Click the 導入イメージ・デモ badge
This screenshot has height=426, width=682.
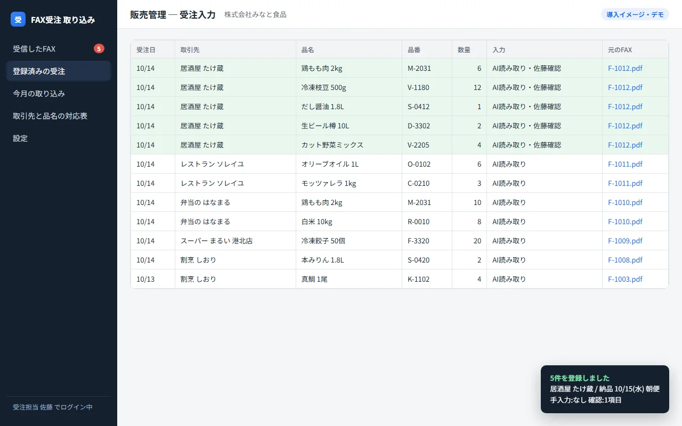[x=635, y=14]
